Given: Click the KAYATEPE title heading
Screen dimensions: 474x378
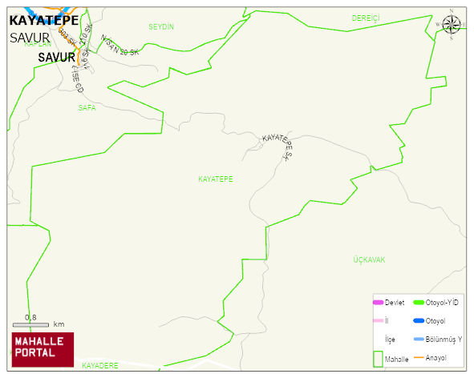Looking at the screenshot, I should tap(44, 21).
